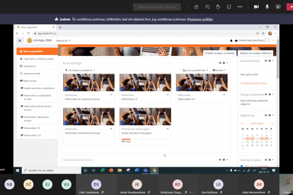This screenshot has height=195, width=293.
Task: Click the request control button
Action: tap(157, 7)
